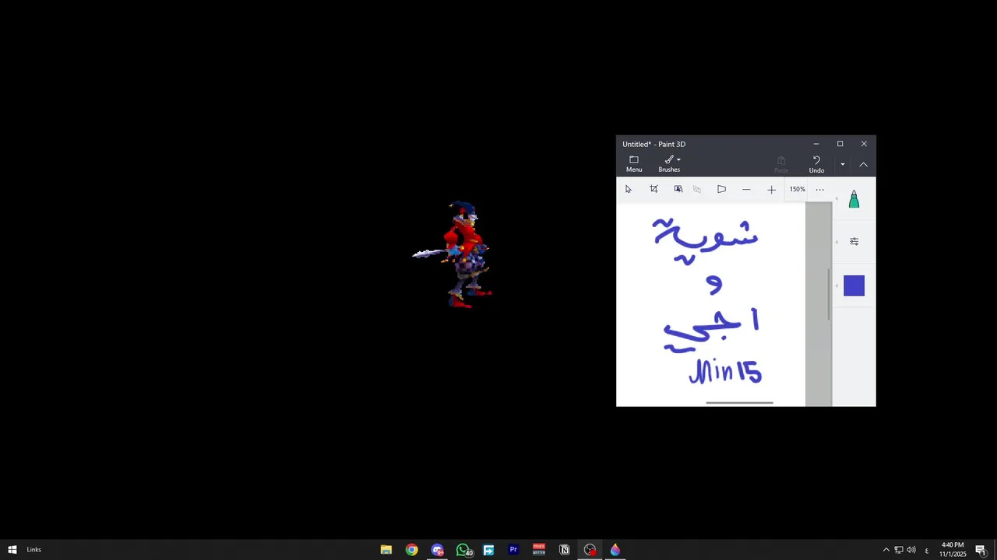This screenshot has height=560, width=997.
Task: Open the three-dots more options menu
Action: (819, 189)
